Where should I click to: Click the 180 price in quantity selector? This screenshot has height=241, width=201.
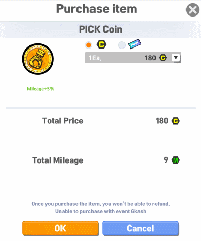coord(150,58)
